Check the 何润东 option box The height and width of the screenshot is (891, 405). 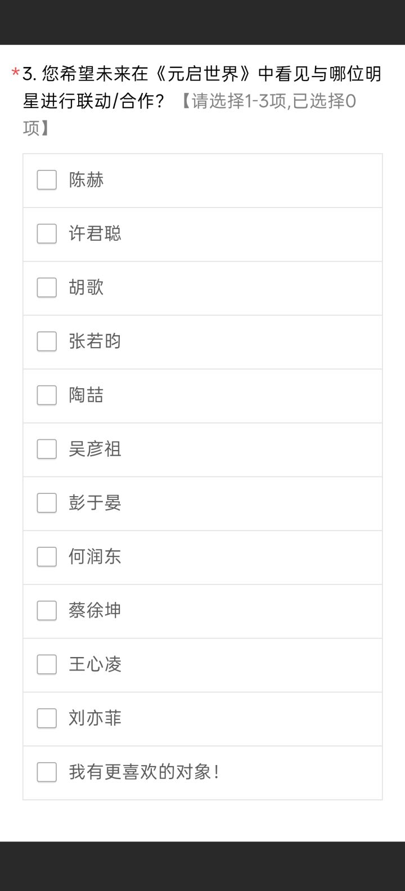(x=47, y=557)
